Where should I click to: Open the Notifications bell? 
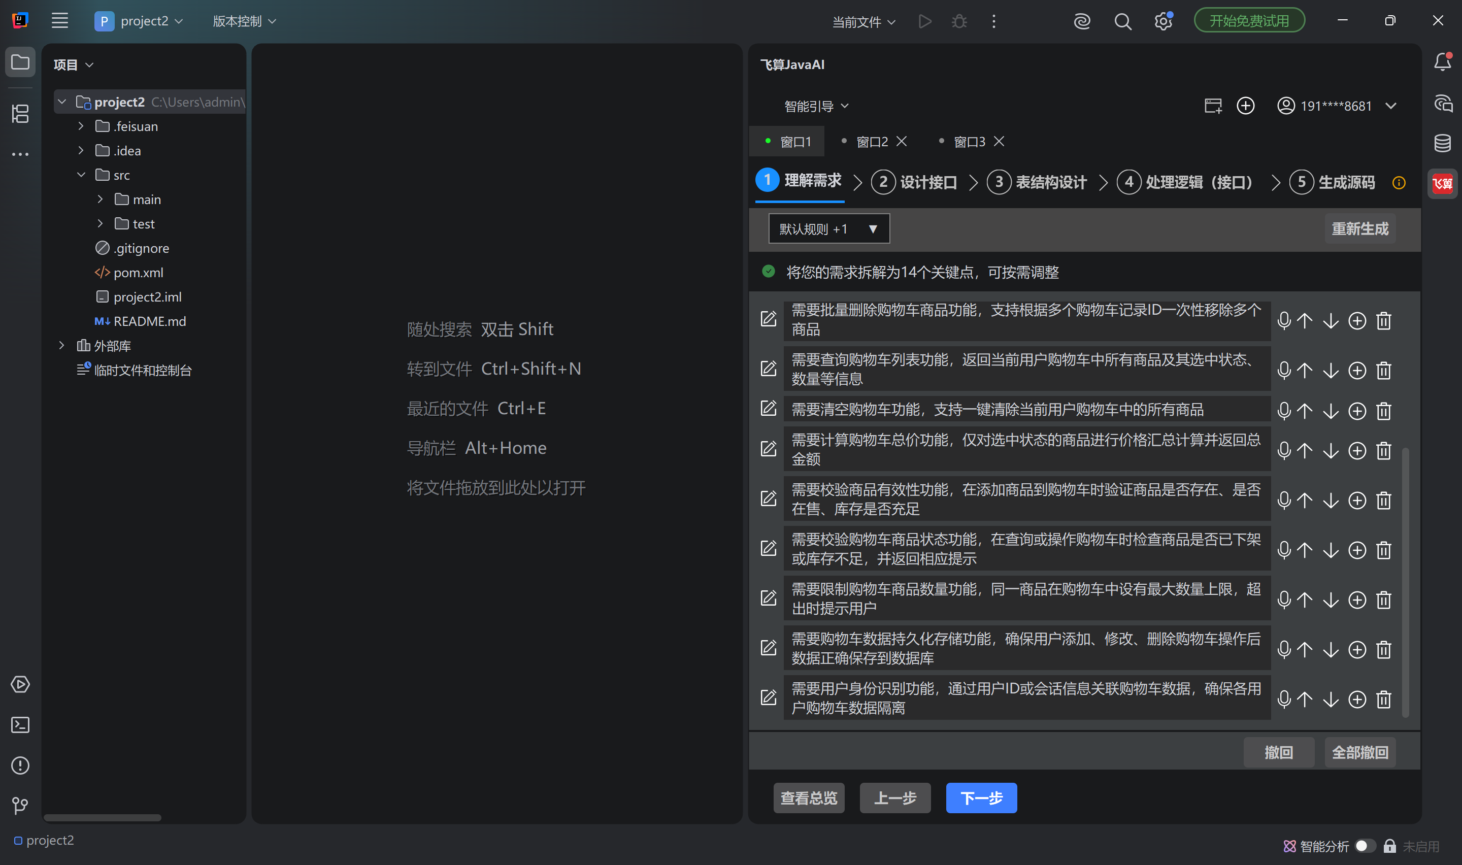1443,62
